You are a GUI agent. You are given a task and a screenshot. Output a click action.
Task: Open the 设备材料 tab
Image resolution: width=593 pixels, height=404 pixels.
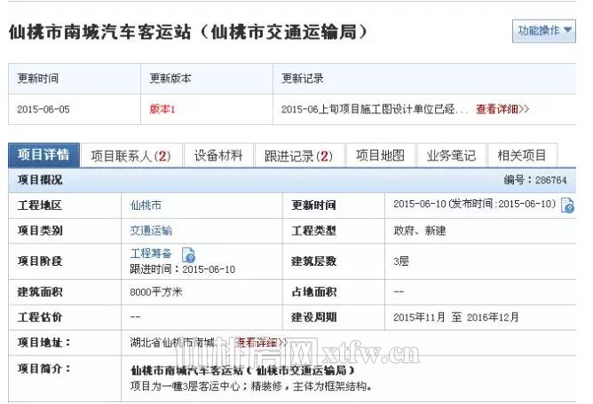(x=218, y=156)
